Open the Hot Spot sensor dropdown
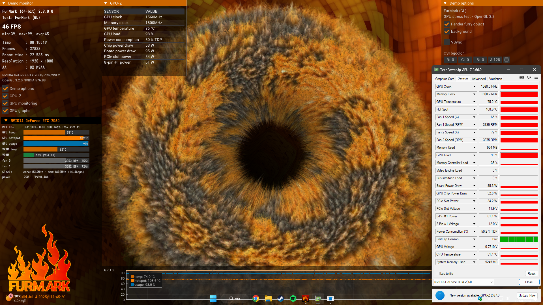The image size is (543, 305). point(474,109)
